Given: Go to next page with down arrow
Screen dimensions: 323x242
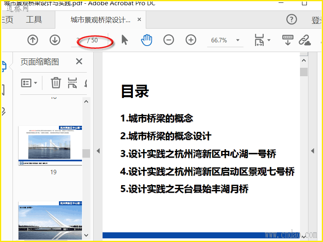Looking at the screenshot, I should [x=55, y=40].
